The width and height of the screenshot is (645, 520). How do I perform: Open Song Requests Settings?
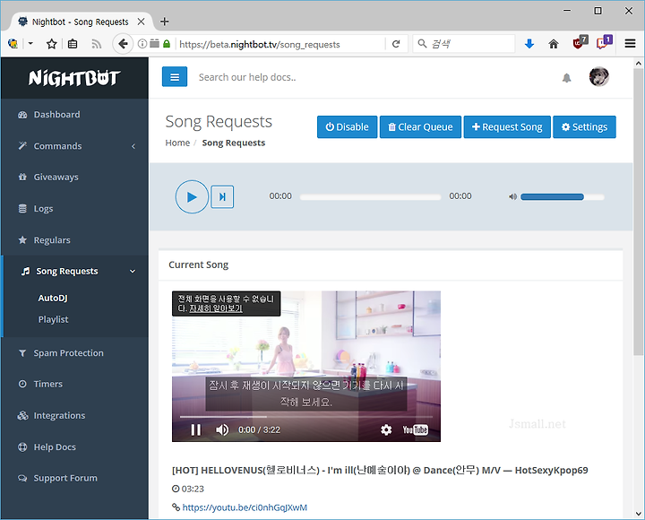click(x=584, y=126)
